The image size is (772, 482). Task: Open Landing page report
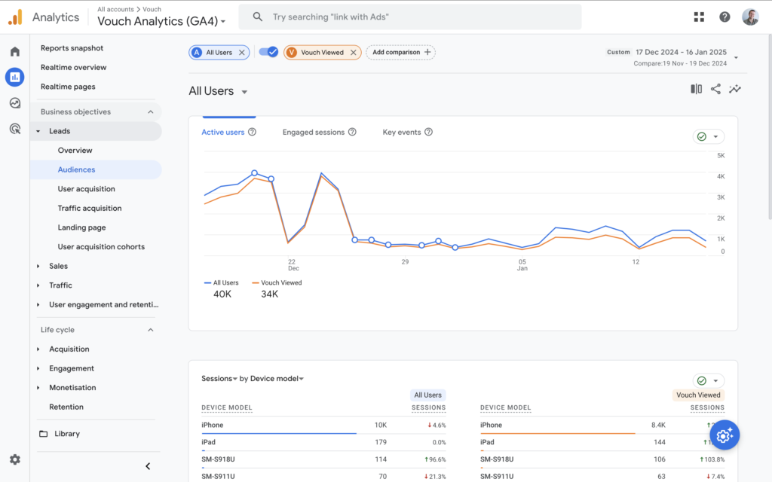click(81, 227)
